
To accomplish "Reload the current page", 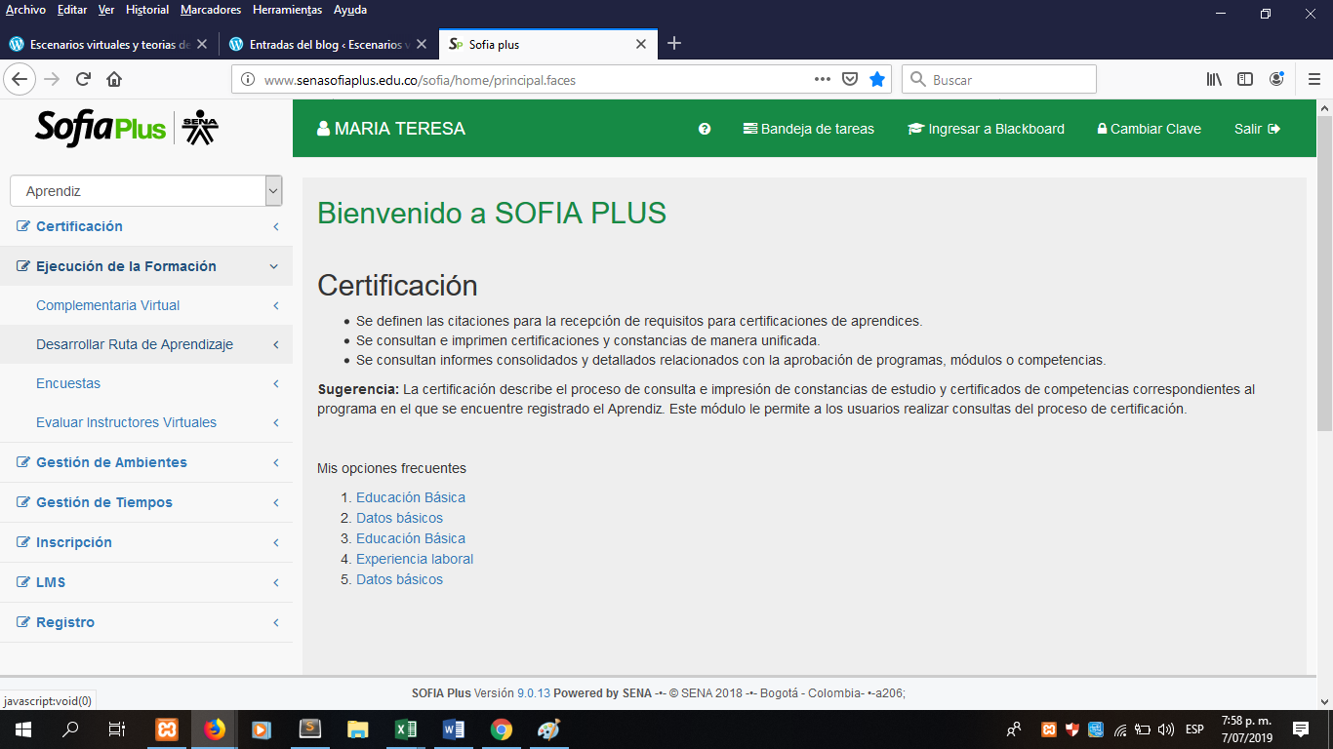I will point(82,79).
